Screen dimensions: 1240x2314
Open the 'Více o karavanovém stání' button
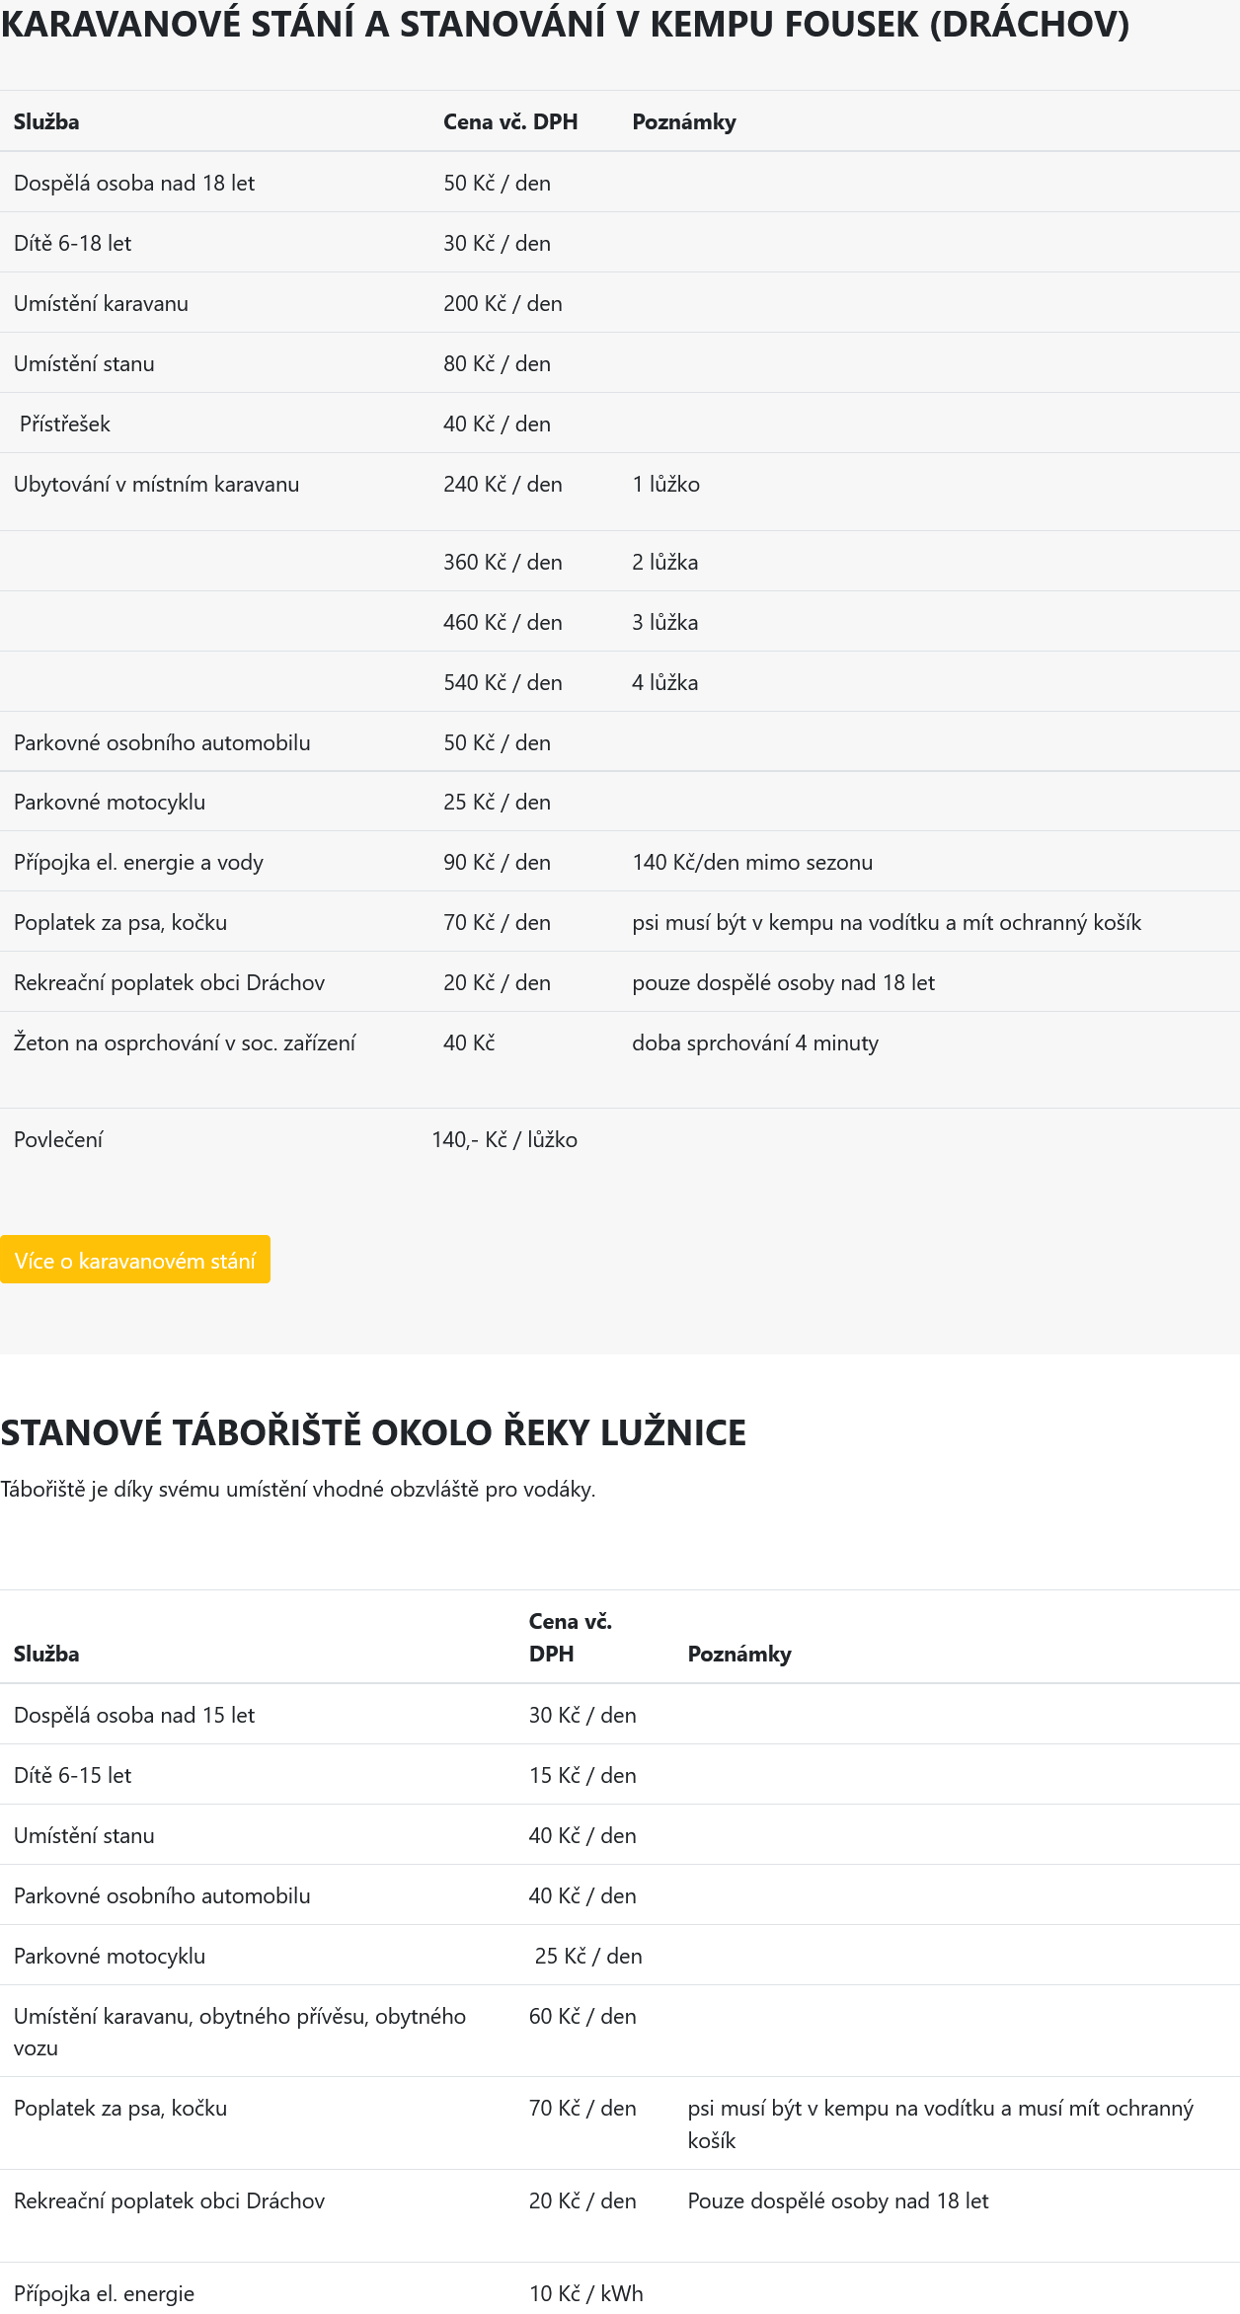pyautogui.click(x=135, y=1260)
